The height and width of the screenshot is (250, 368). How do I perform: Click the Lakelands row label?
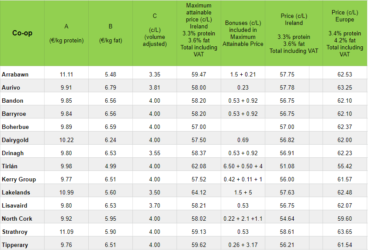pos(16,192)
